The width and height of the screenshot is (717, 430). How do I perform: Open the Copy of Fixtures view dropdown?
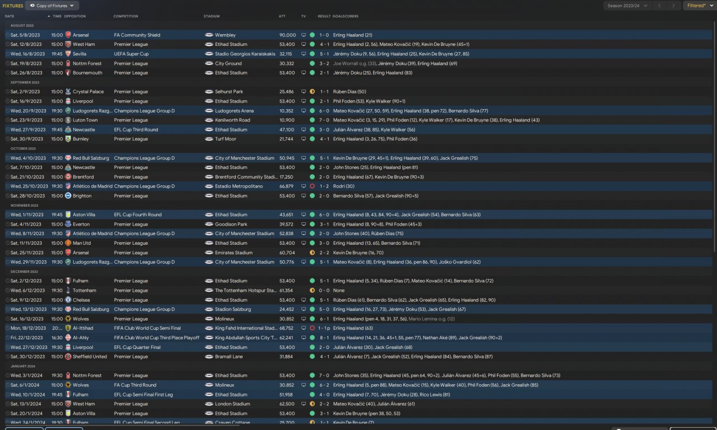tap(52, 6)
